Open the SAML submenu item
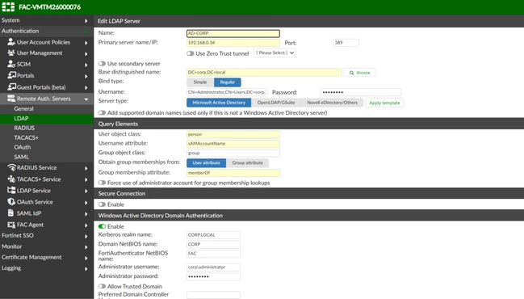Viewport: 524px width, 299px height. tap(47, 157)
